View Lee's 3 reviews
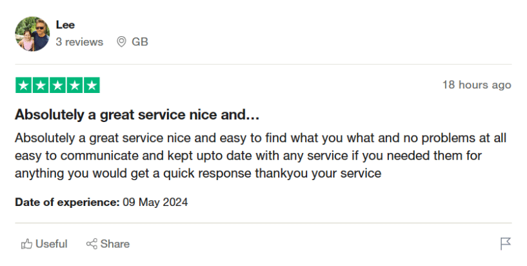527x266 pixels. (79, 42)
